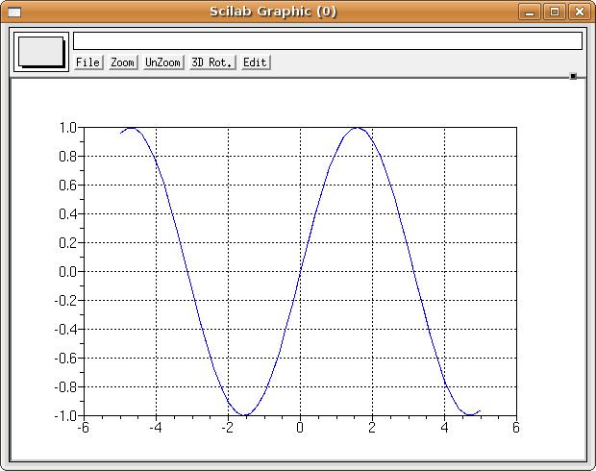Click the y-axis label -0.8

point(65,387)
